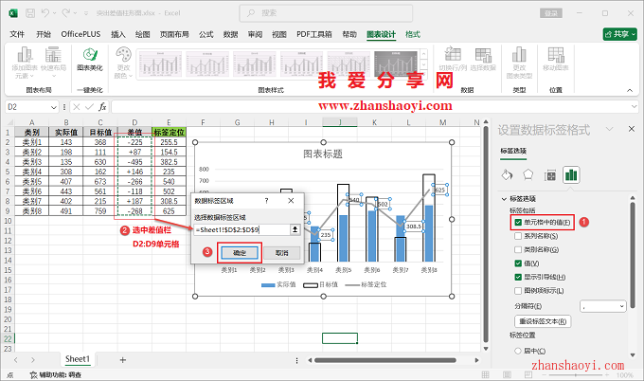Click confirm checkmark in formula bar
This screenshot has height=381, width=644.
pos(89,107)
